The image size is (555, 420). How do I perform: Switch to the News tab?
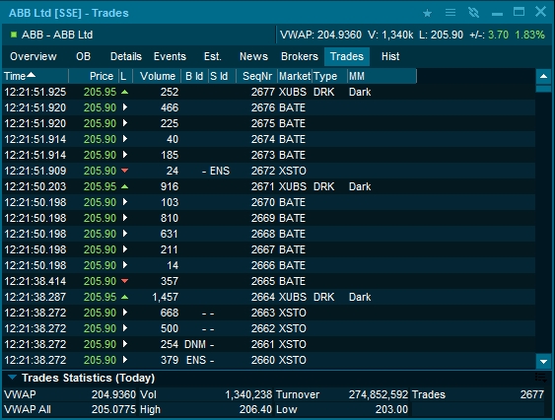click(x=253, y=56)
